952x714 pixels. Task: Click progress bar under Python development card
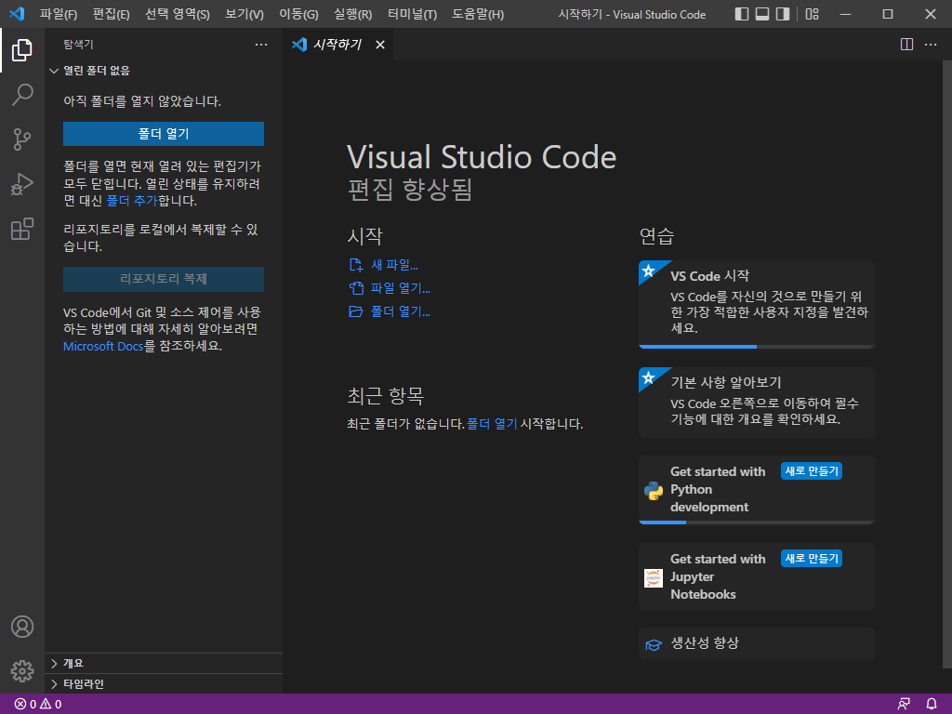757,522
